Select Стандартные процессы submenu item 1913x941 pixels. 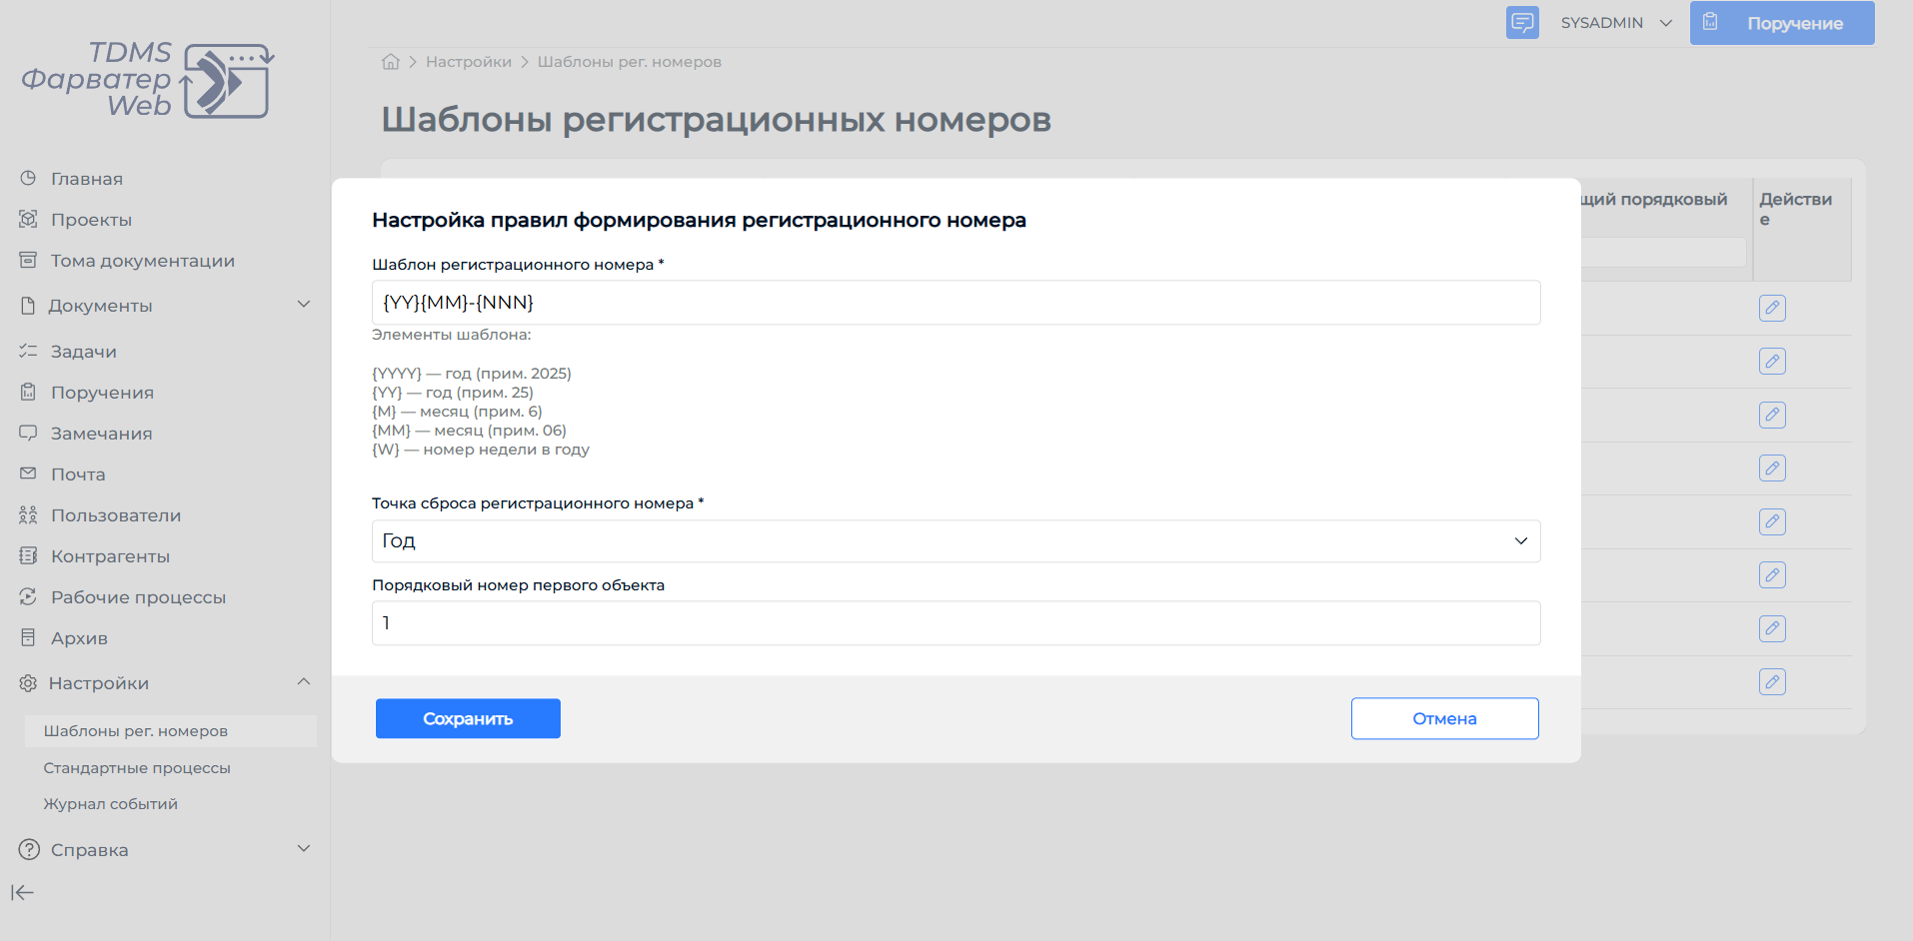[x=137, y=768]
